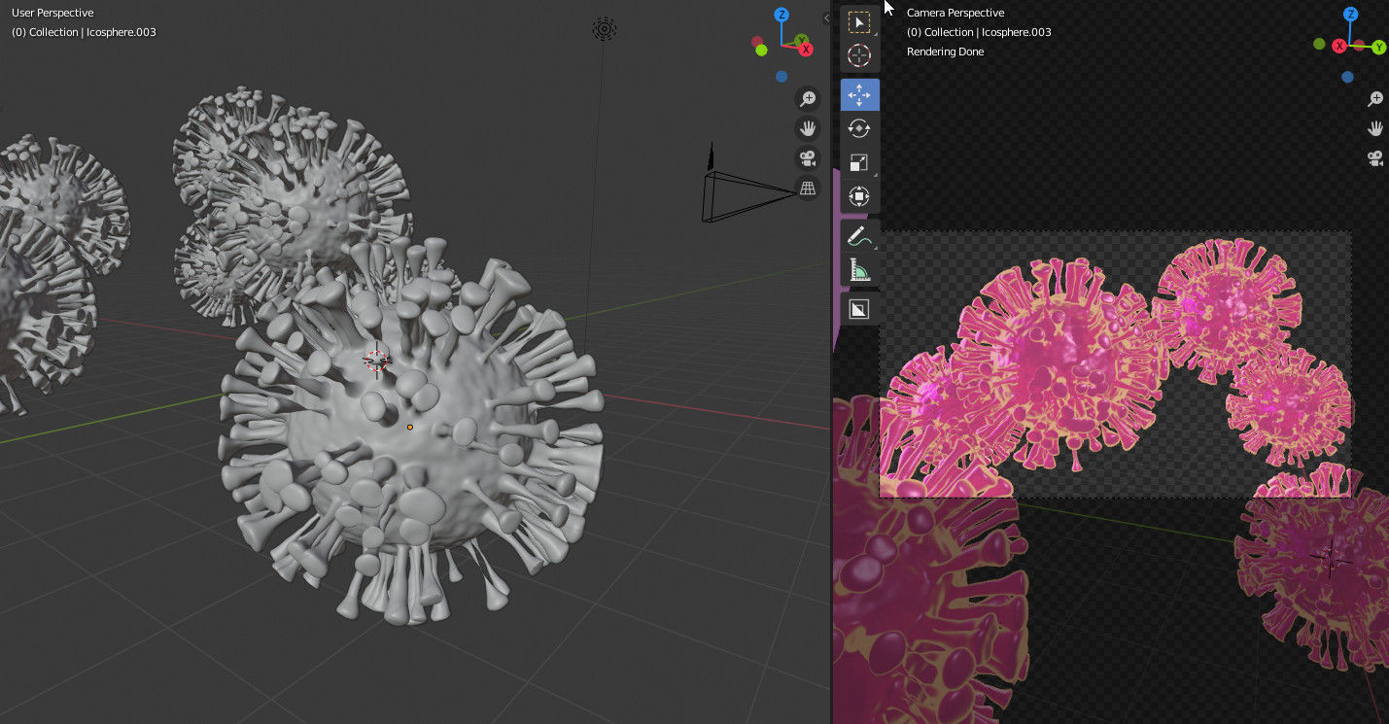The height and width of the screenshot is (724, 1389).
Task: Click dark green negative Y dot, camera gizmo
Action: pos(1319,44)
